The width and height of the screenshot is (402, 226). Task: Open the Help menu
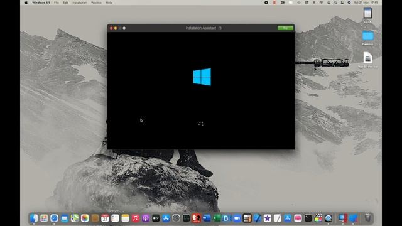click(109, 3)
